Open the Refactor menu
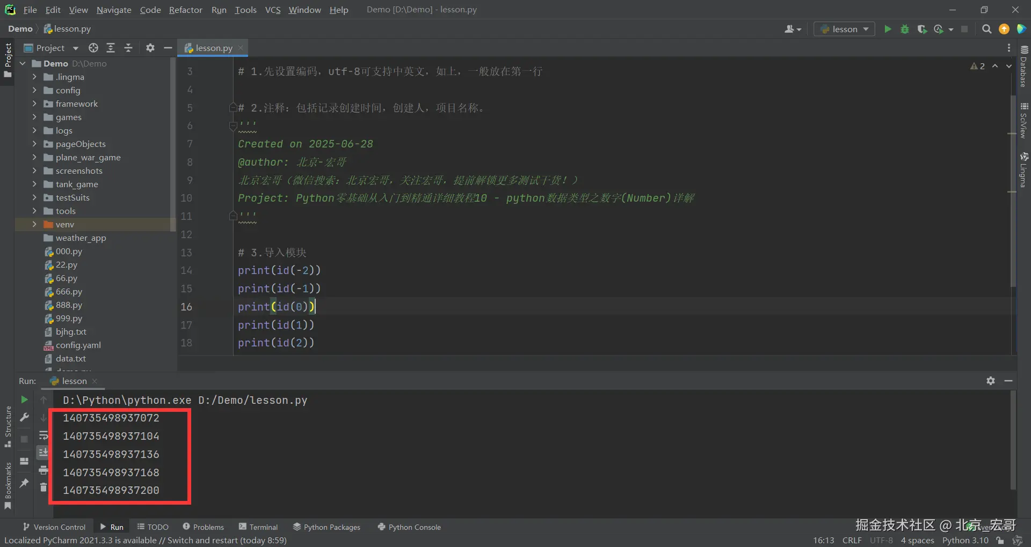This screenshot has width=1031, height=547. coord(185,10)
